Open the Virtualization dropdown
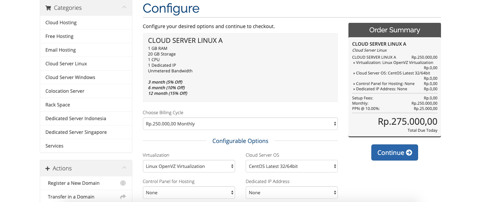The width and height of the screenshot is (479, 202). (189, 166)
